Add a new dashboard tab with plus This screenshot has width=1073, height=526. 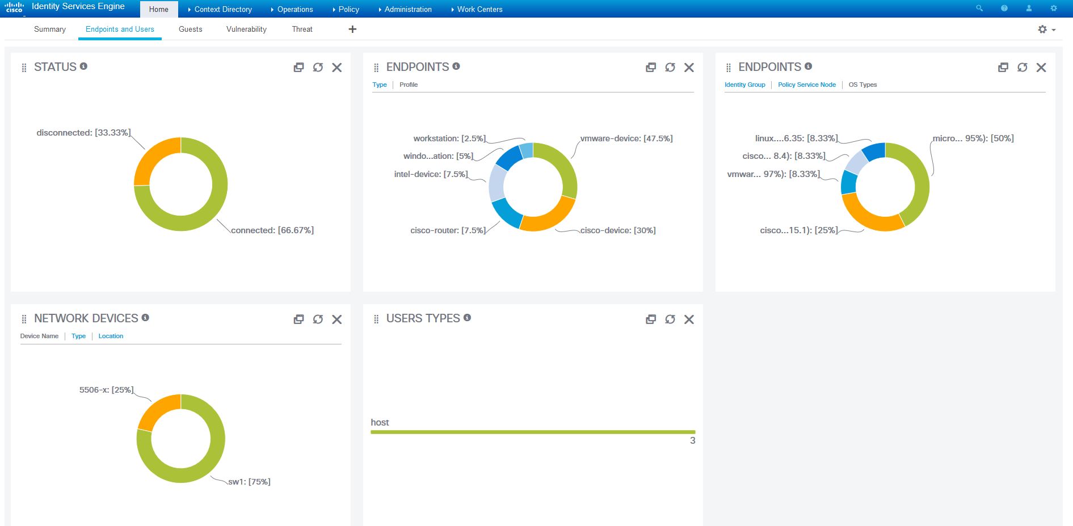[352, 29]
